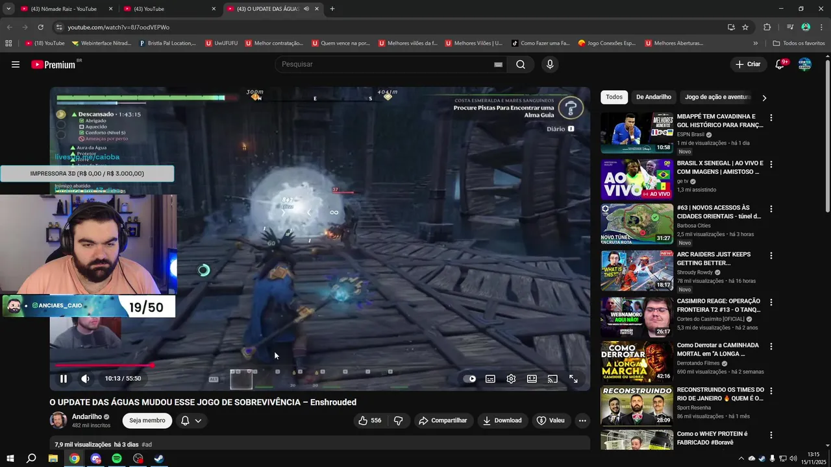Open Brasil x Senegal live thumbnail

tap(637, 179)
